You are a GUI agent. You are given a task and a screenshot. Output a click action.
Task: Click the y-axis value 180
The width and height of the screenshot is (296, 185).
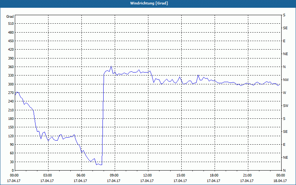[11, 119]
